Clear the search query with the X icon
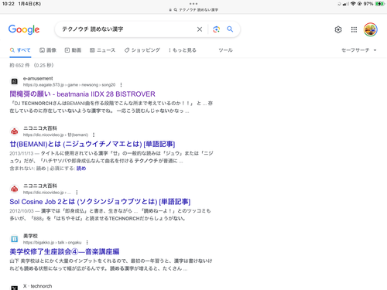This screenshot has width=387, height=290. (200, 29)
